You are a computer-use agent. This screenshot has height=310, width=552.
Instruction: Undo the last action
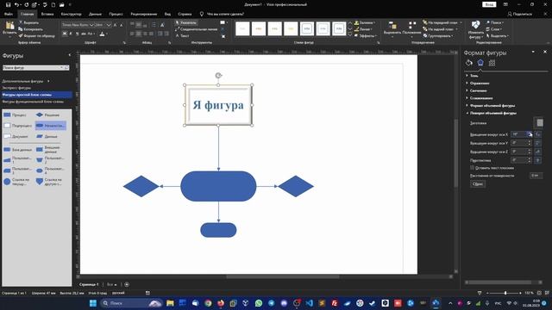pyautogui.click(x=16, y=5)
